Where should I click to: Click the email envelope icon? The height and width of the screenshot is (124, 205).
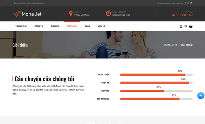click(x=158, y=3)
